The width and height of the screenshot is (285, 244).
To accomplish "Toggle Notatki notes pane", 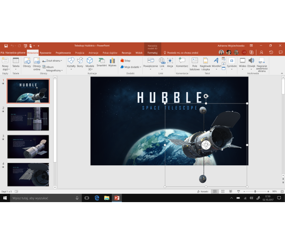I will tap(203, 192).
